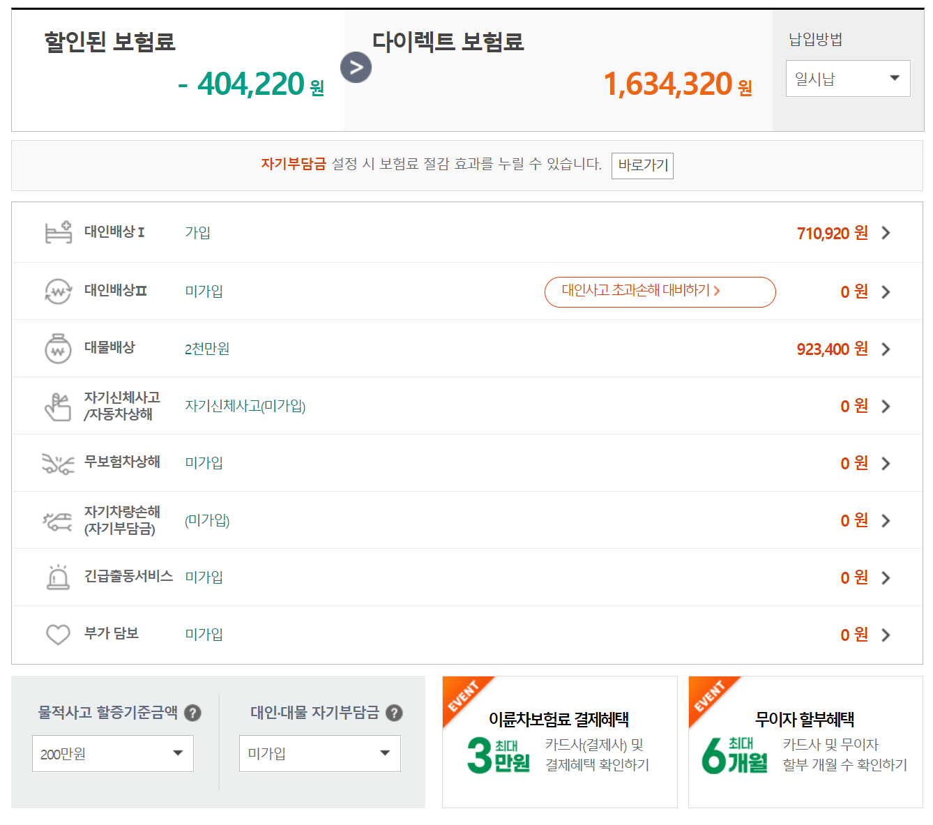Click the 대인배상Ⅰ hospital bed icon

tap(59, 232)
